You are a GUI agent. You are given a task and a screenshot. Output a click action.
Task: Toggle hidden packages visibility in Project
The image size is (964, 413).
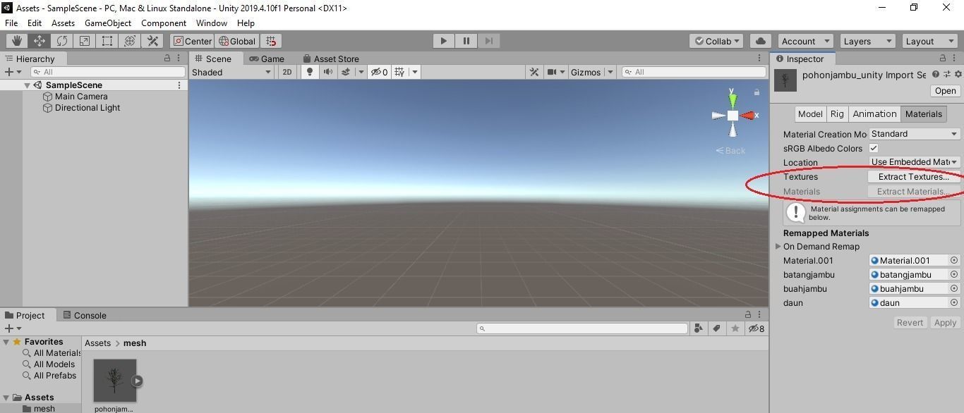[x=756, y=328]
